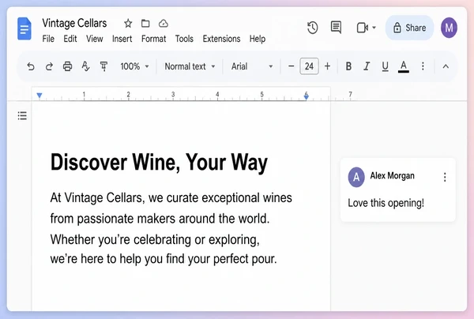Viewport: 474px width, 319px height.
Task: Click text 'from passionate makers around the world.'
Action: click(x=160, y=219)
